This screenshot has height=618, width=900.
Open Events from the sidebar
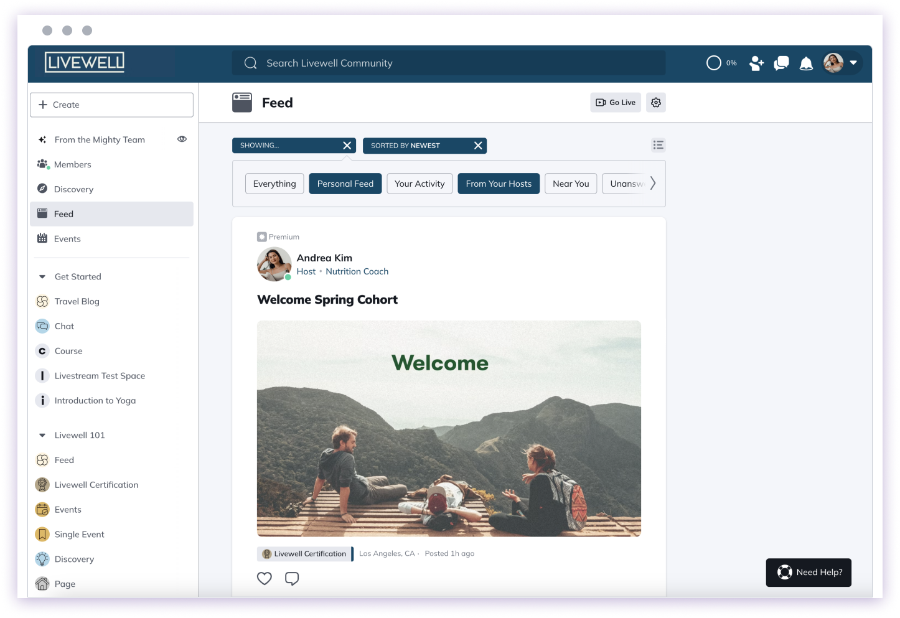68,238
